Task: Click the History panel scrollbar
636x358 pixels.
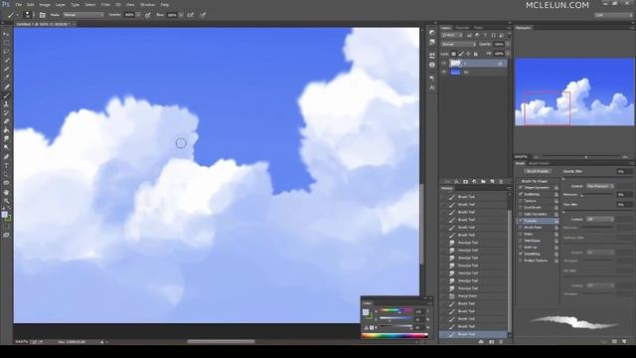Action: pos(510,270)
